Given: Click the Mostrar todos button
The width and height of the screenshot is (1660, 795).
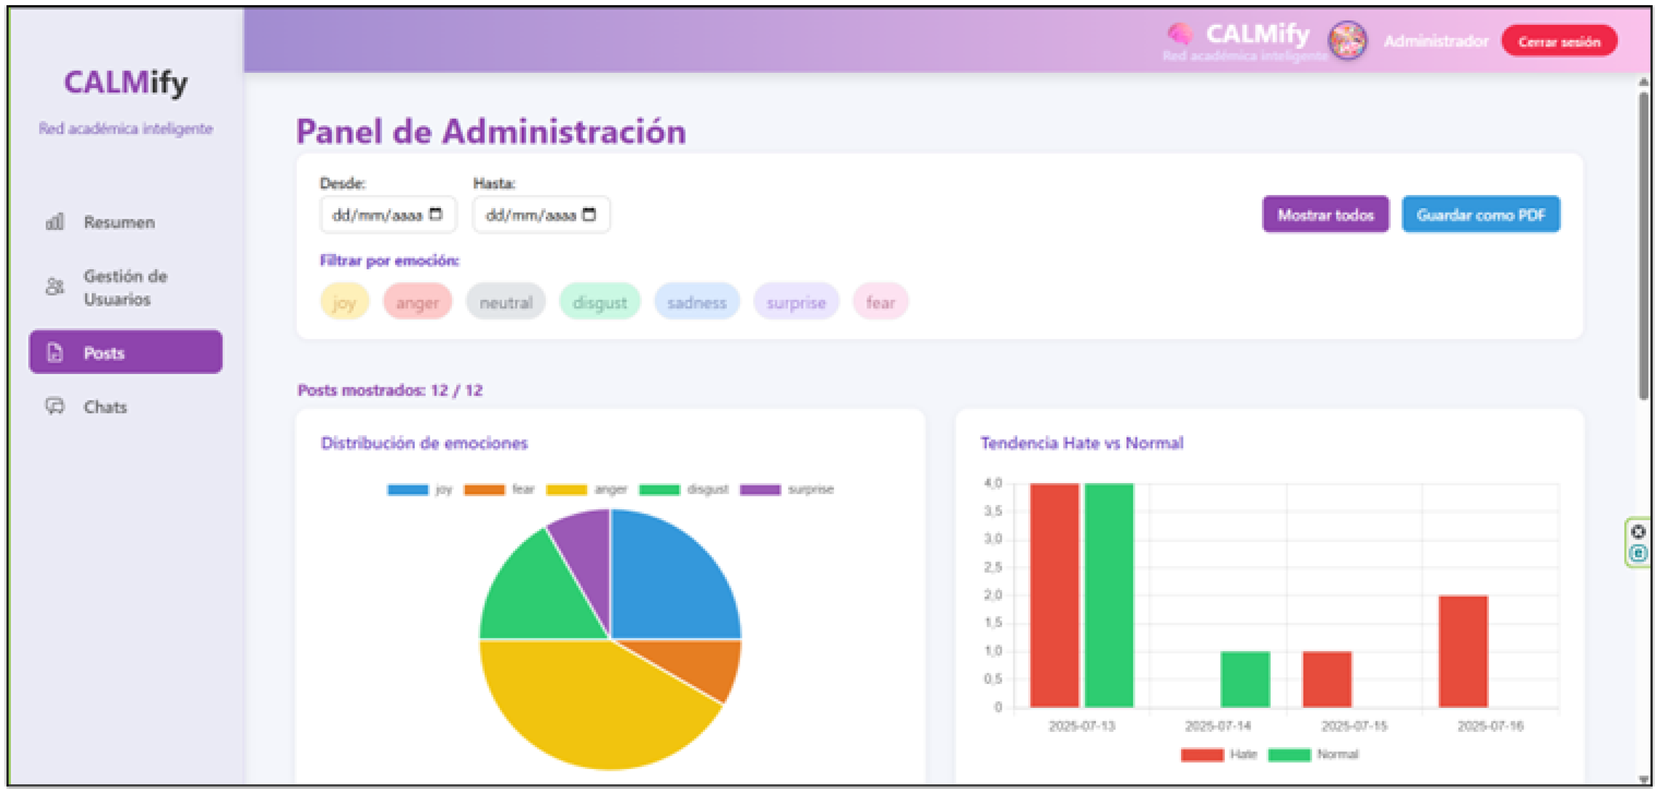Looking at the screenshot, I should coord(1326,215).
